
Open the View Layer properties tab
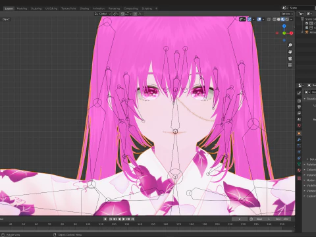coord(299,113)
